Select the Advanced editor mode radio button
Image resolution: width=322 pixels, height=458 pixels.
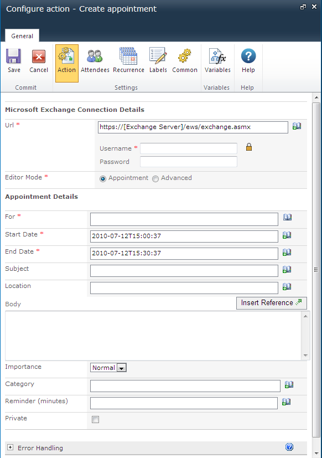click(x=155, y=179)
